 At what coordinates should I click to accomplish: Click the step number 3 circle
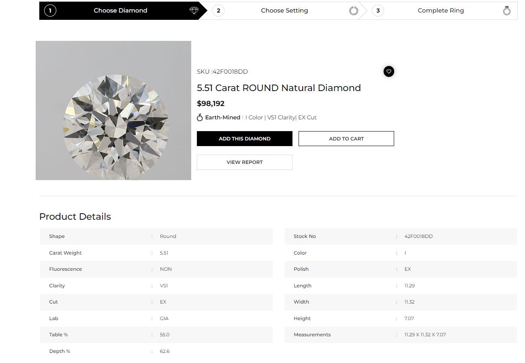point(378,11)
